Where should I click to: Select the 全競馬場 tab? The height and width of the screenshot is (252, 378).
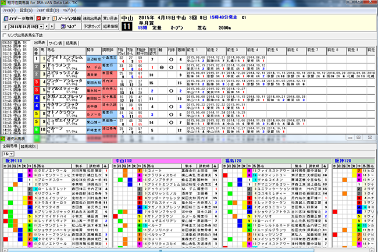10,146
